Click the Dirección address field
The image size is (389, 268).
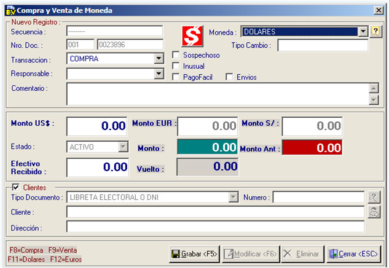215,227
